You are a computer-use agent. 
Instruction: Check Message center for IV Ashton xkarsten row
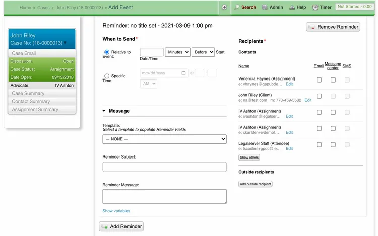333,128
